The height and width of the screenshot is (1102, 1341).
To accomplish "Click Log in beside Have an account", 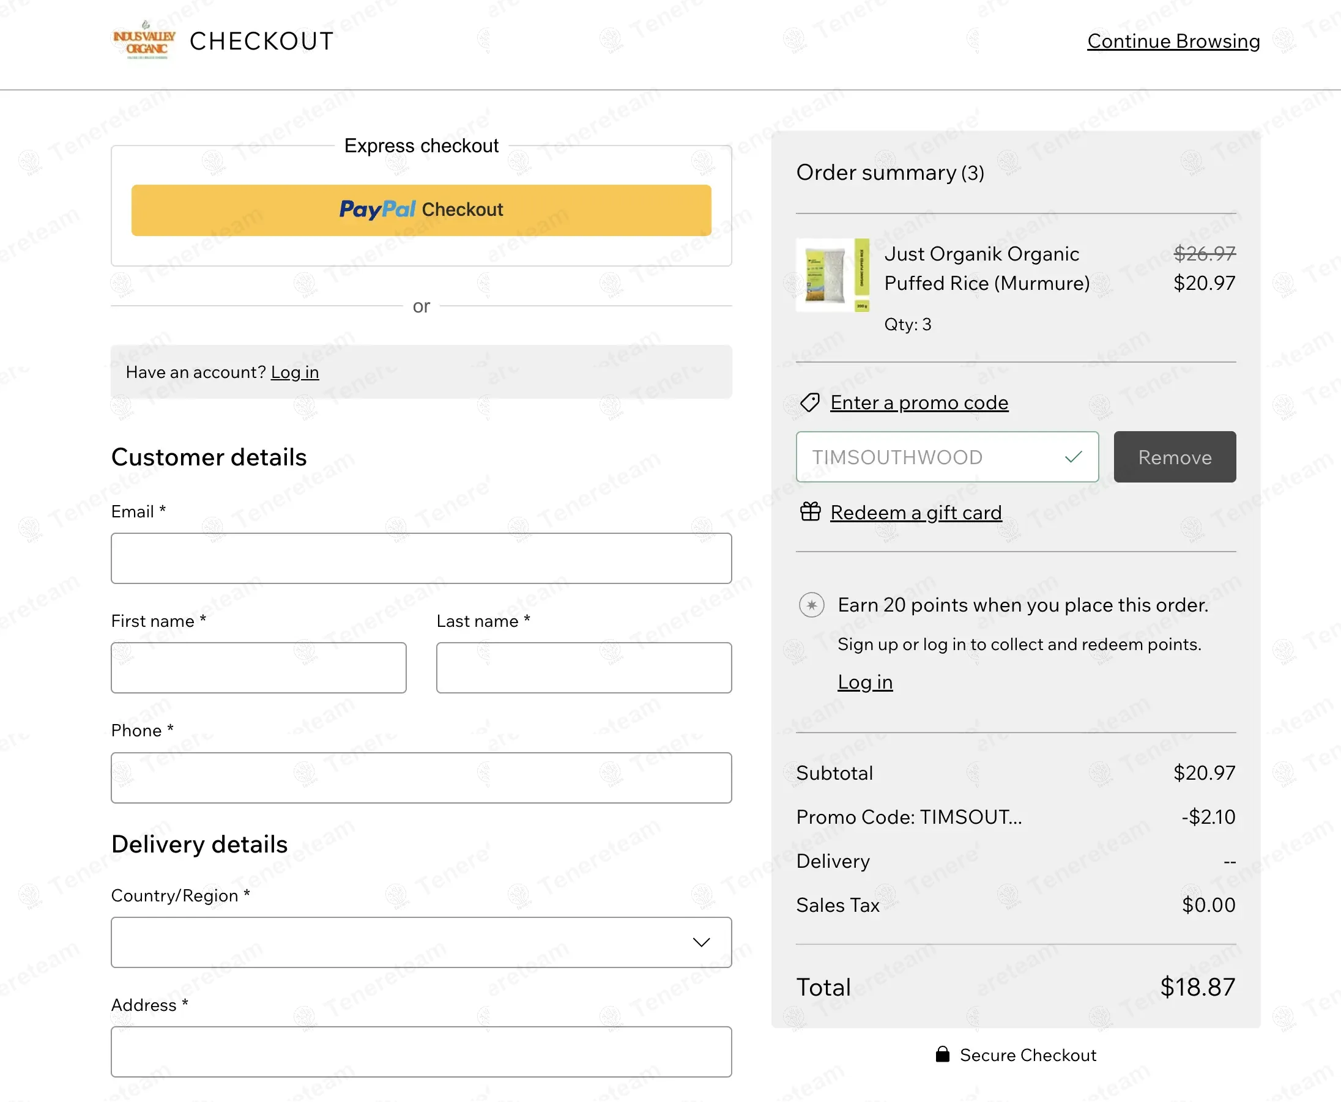I will 295,372.
